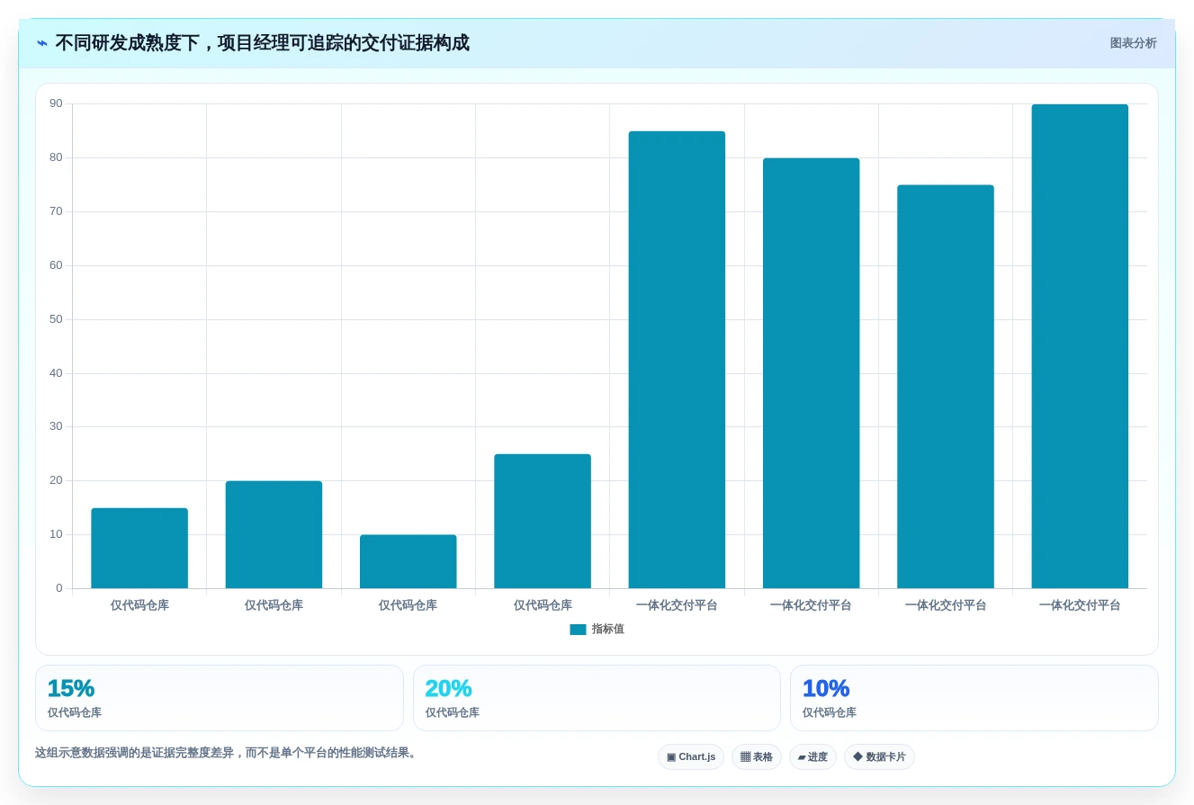Click the bar reaching value 15
This screenshot has height=805, width=1194.
[x=139, y=548]
